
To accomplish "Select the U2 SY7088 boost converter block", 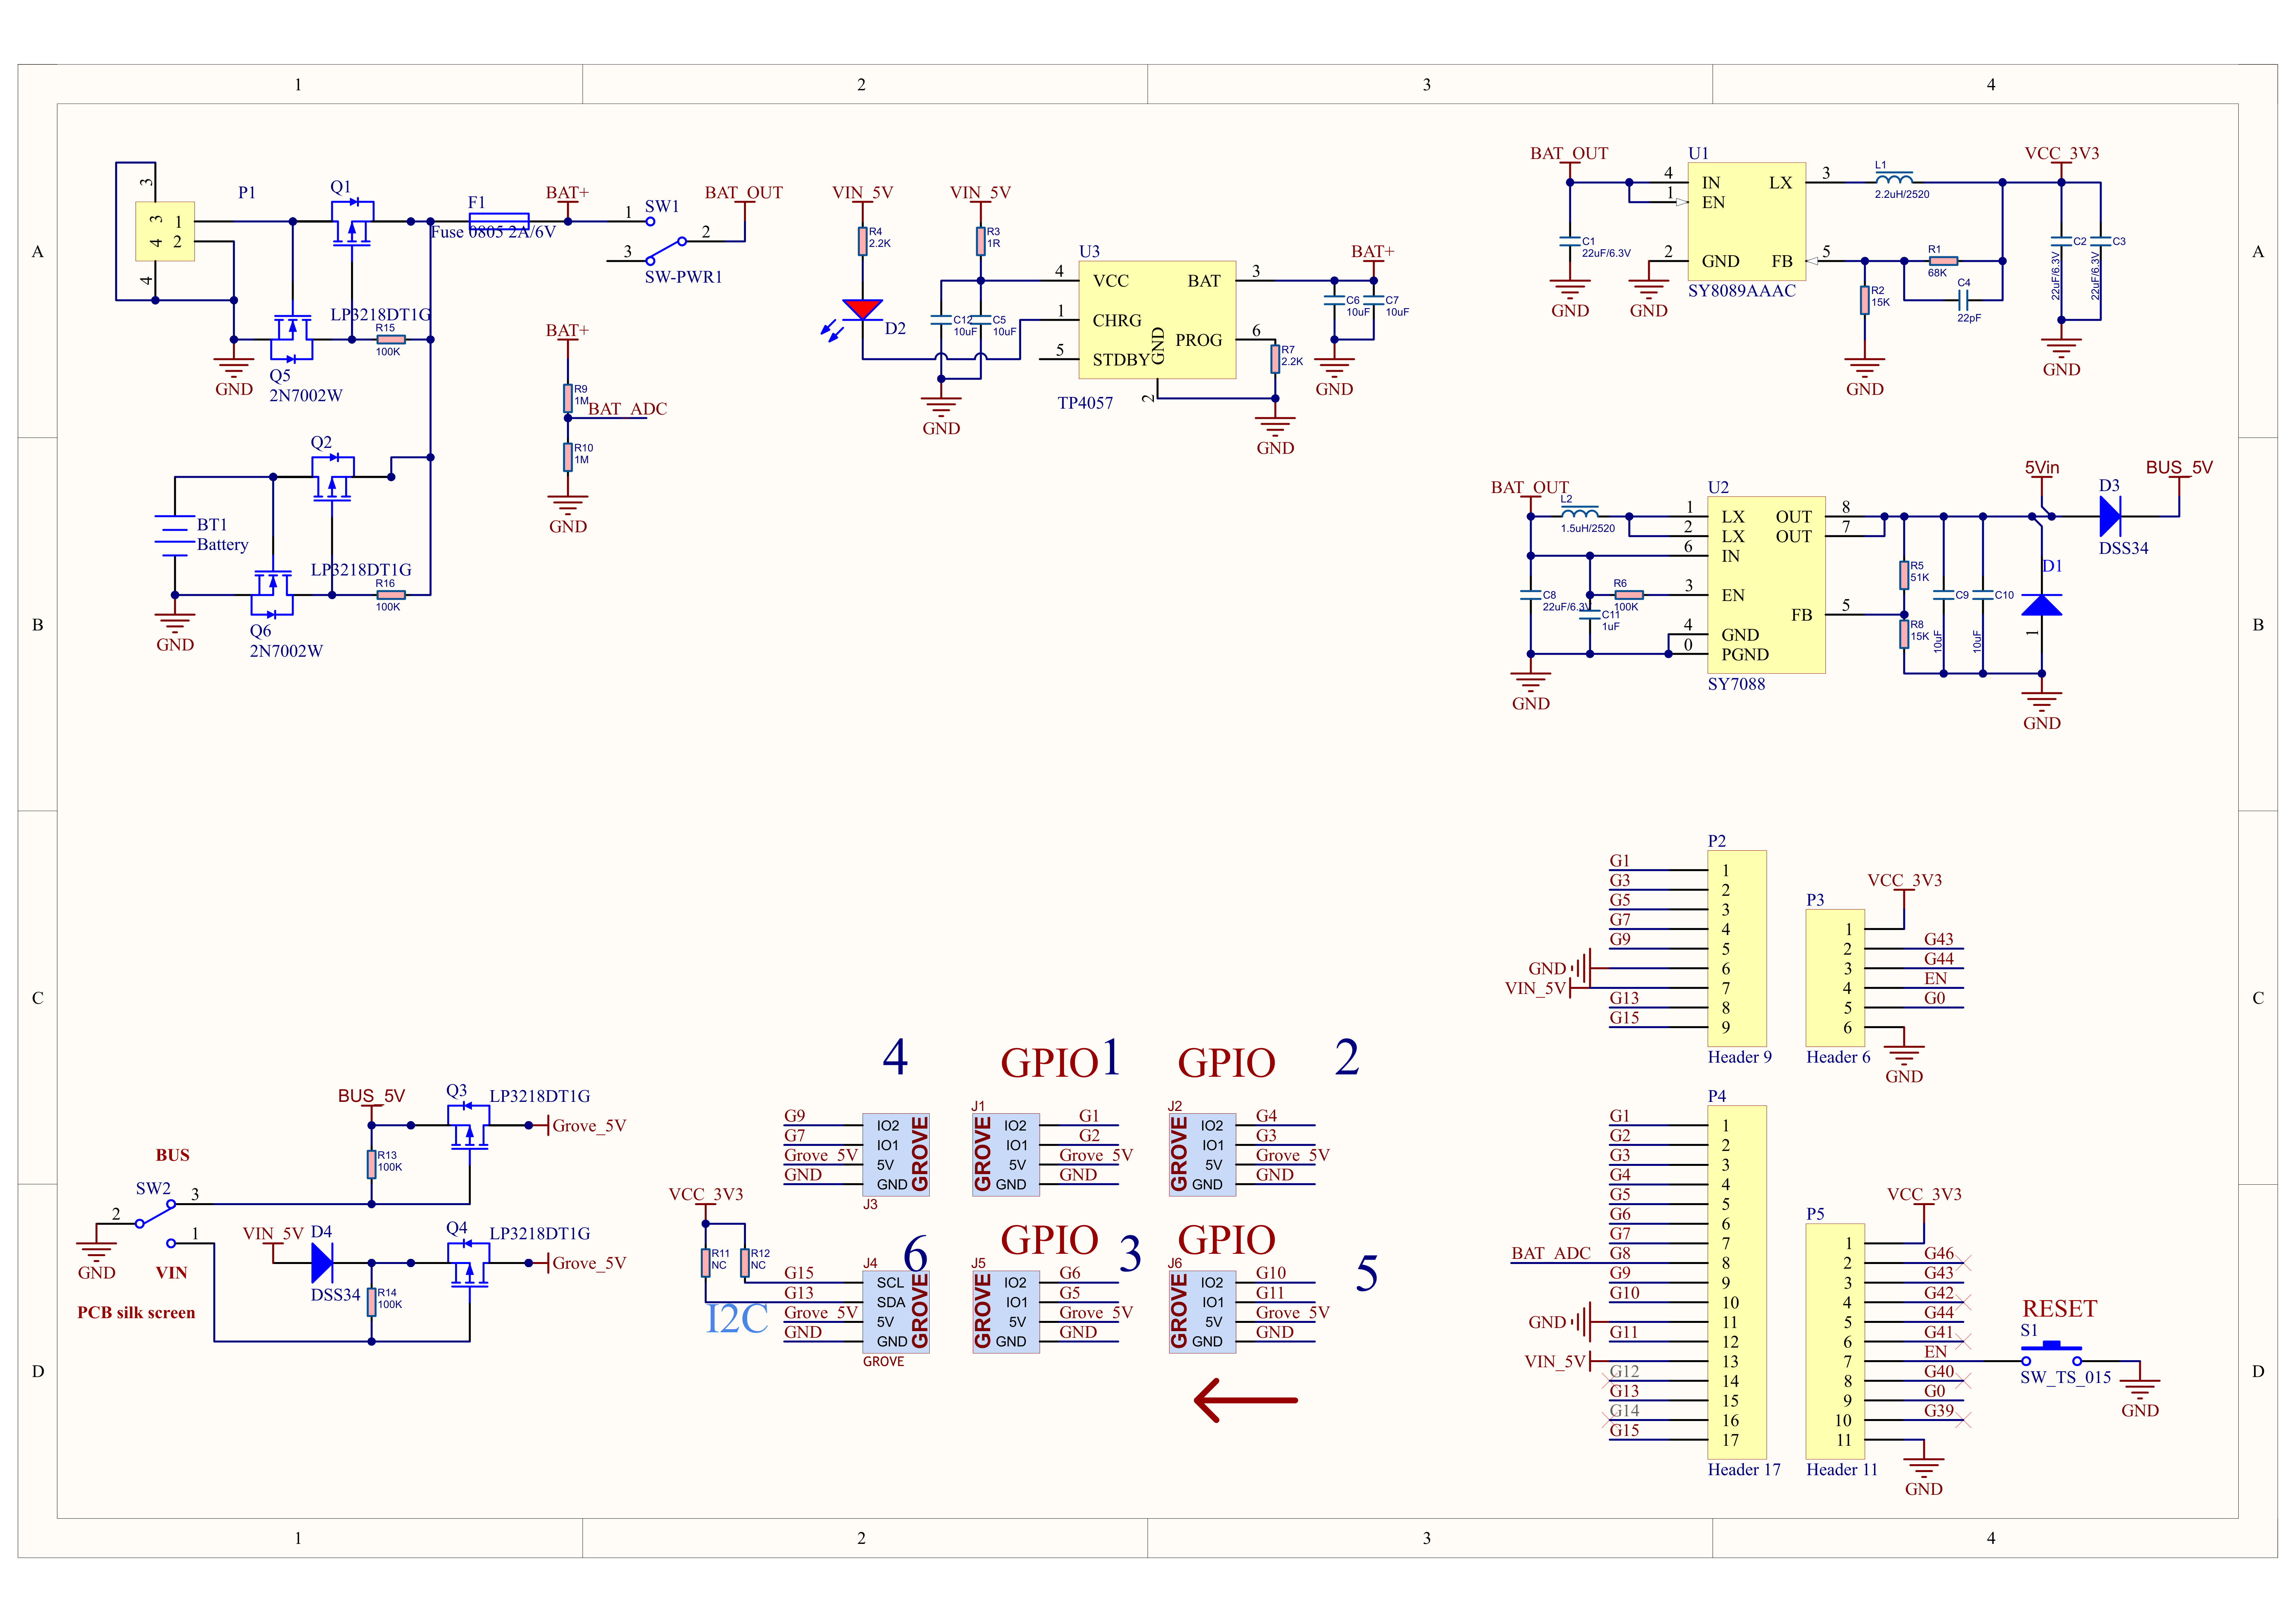I will pos(1766,585).
